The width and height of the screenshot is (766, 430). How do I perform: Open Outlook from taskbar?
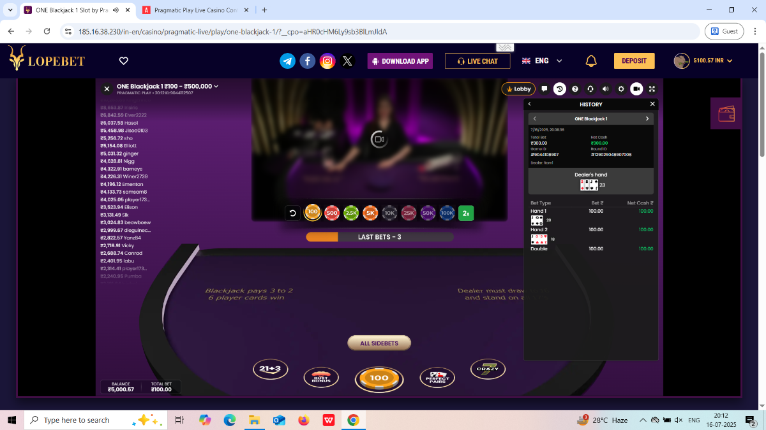tap(279, 420)
